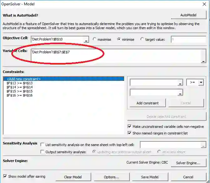This screenshot has width=210, height=183.
Task: Click the Add constraint button
Action: click(x=148, y=103)
